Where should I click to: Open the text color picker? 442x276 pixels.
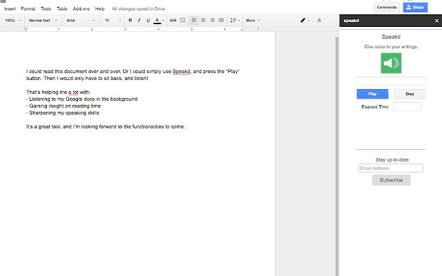point(157,21)
